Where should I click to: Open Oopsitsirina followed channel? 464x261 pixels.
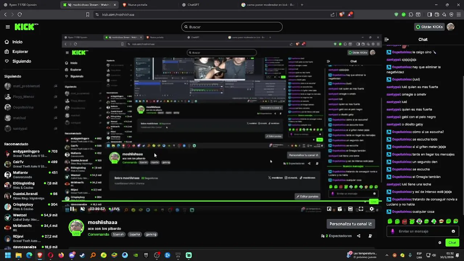click(x=30, y=107)
